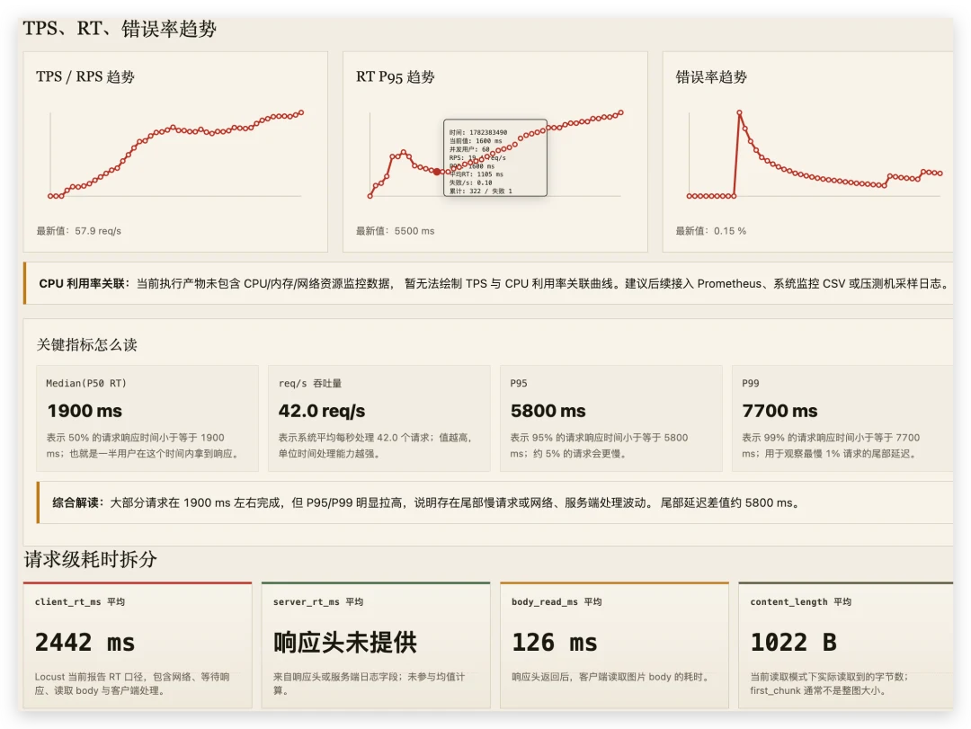This screenshot has height=729, width=971.
Task: Click the '错误率趋势' chart title
Action: [x=711, y=76]
